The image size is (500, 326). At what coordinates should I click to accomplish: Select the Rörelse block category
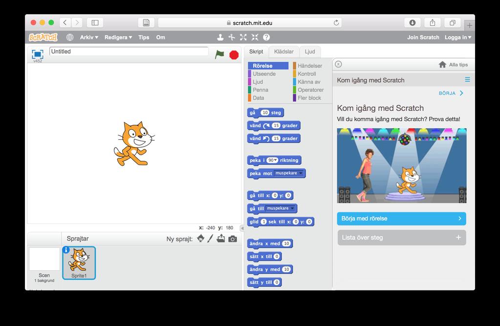pyautogui.click(x=268, y=65)
